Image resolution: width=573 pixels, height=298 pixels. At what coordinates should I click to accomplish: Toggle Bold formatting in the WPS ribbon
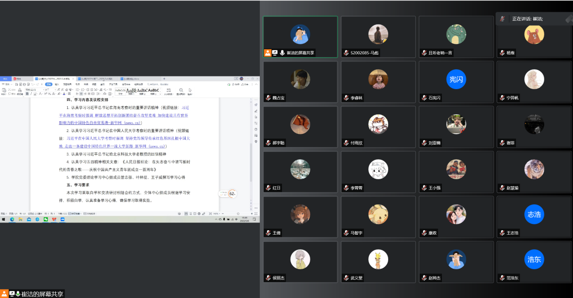(x=27, y=94)
